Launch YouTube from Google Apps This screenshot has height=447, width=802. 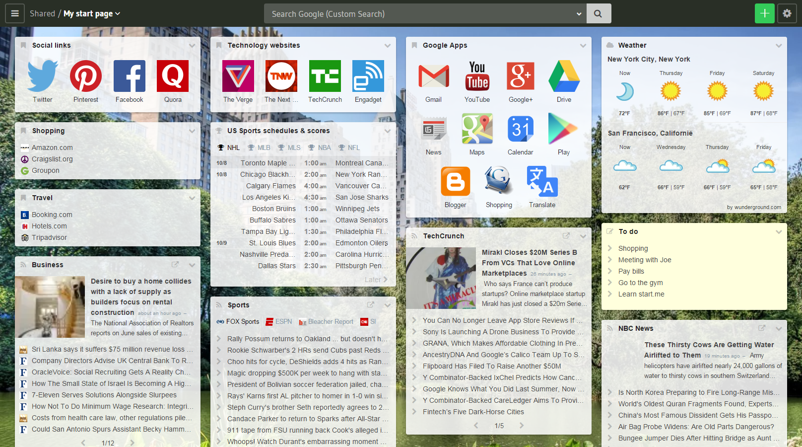pos(477,76)
